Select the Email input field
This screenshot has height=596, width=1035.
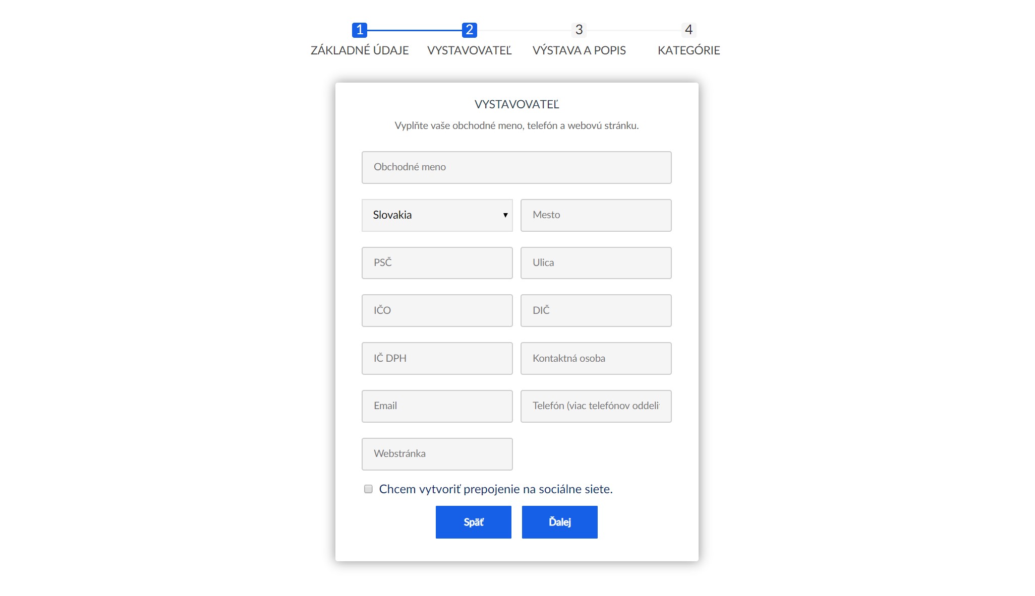pyautogui.click(x=437, y=406)
